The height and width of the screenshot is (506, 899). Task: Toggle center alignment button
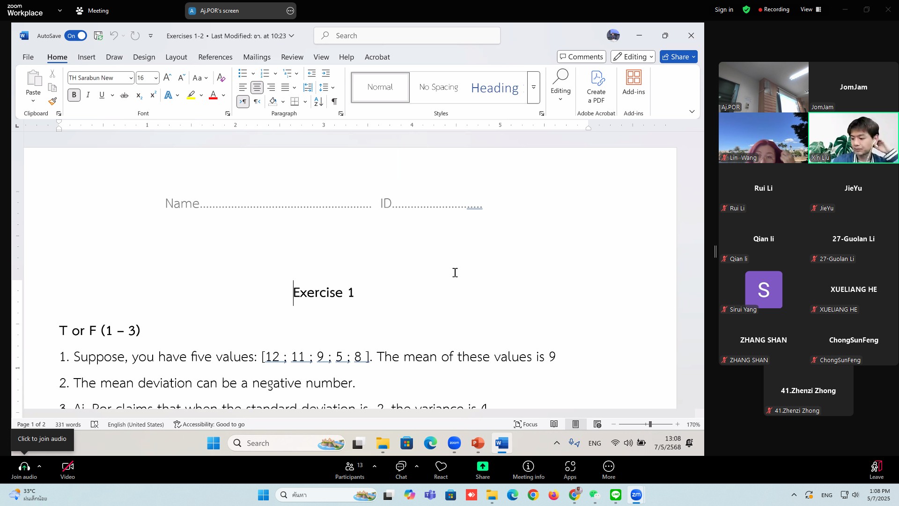(257, 87)
